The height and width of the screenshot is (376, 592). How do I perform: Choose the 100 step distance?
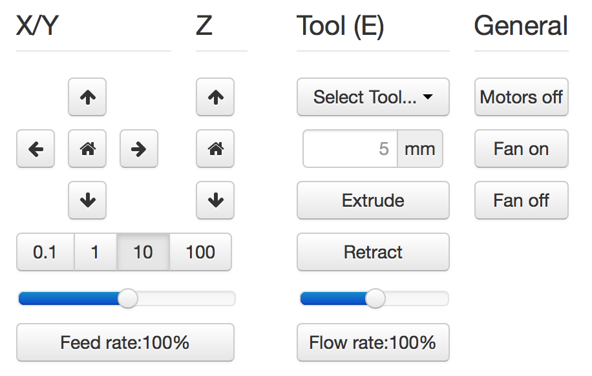[x=200, y=252]
